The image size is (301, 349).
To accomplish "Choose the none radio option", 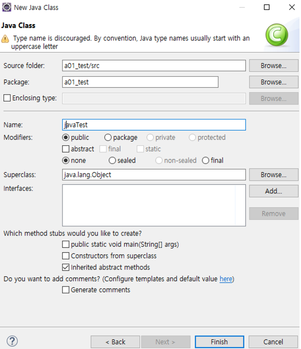I will point(65,161).
